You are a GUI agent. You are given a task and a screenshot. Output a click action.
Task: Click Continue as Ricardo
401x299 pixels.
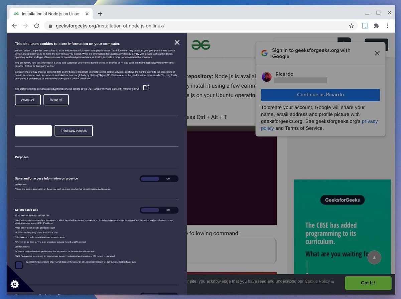point(320,95)
